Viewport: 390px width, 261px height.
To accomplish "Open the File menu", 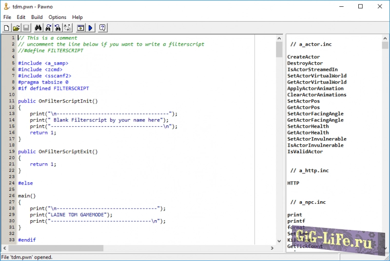I will (7, 17).
